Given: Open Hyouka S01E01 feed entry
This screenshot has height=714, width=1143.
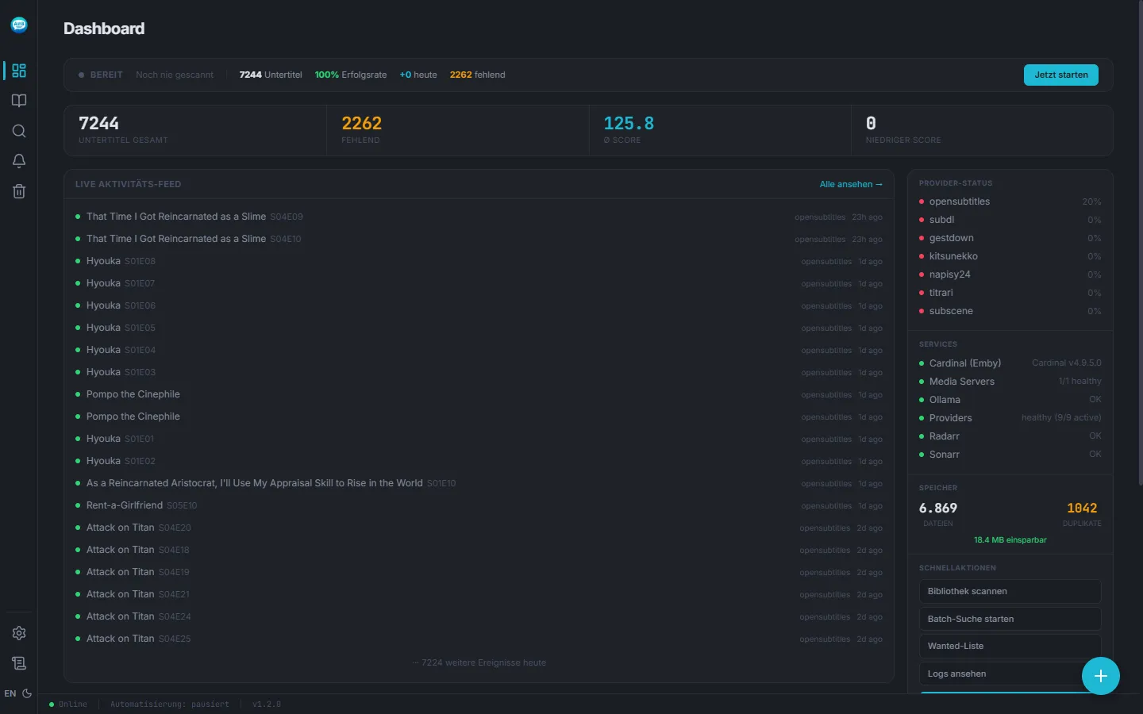Looking at the screenshot, I should click(479, 439).
